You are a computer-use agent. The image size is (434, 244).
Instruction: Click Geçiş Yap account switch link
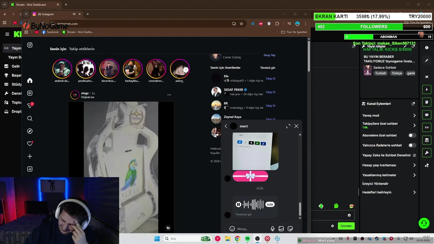point(270,55)
